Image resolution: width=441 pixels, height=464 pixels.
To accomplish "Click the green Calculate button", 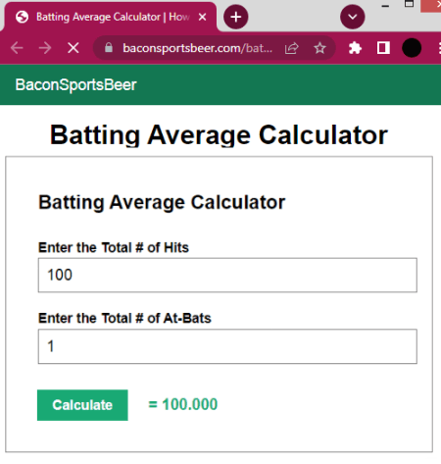I will tap(82, 405).
